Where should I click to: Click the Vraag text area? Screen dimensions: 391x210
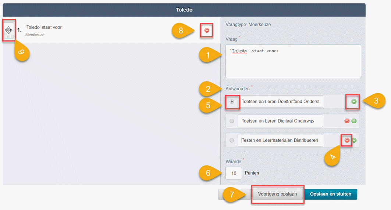coord(293,61)
